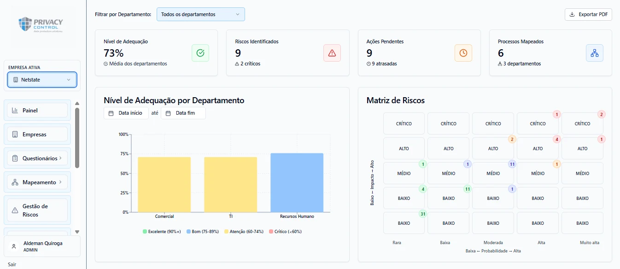The height and width of the screenshot is (269, 620).
Task: Toggle the Crítico (<60%) legend entry
Action: tap(285, 231)
